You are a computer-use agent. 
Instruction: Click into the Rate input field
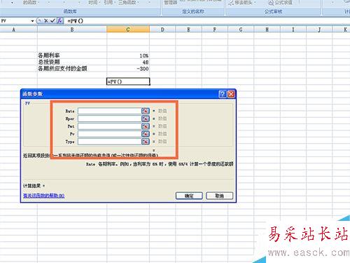[110, 111]
